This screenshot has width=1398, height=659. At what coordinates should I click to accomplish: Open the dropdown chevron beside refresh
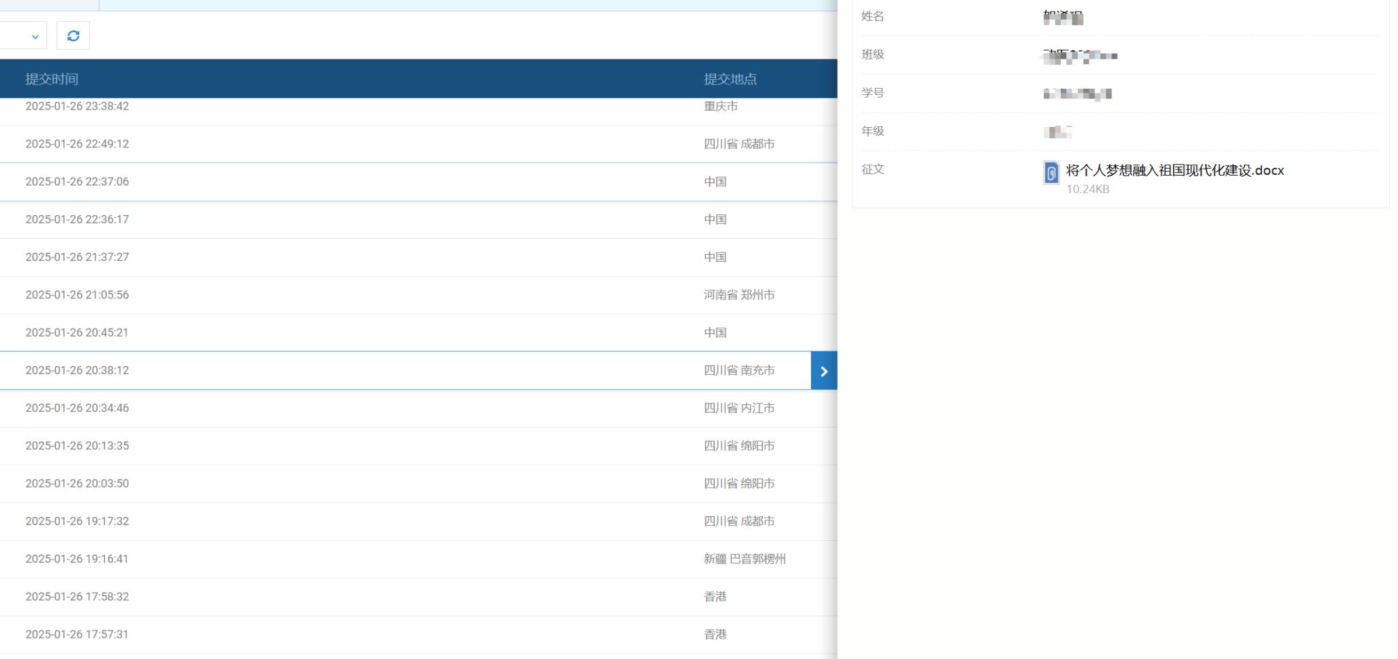click(35, 37)
